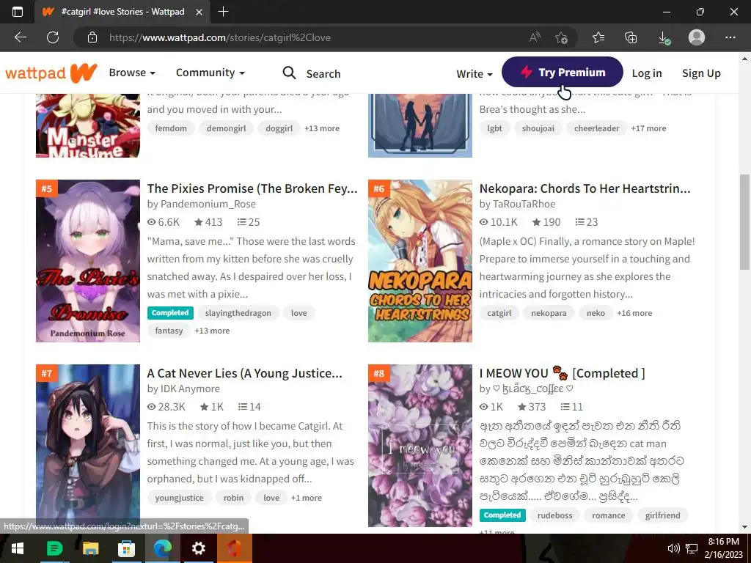Expand +16 more tags after neko
The height and width of the screenshot is (563, 751).
(x=634, y=313)
